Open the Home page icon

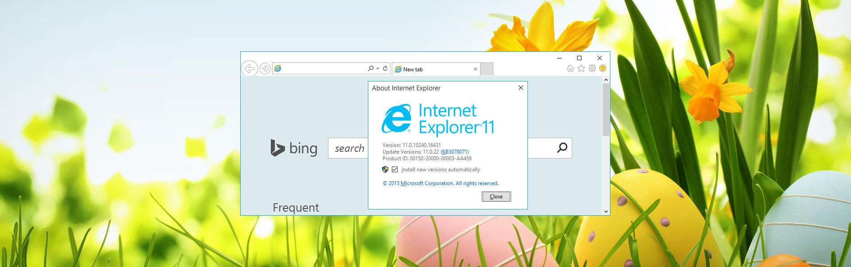click(x=570, y=69)
